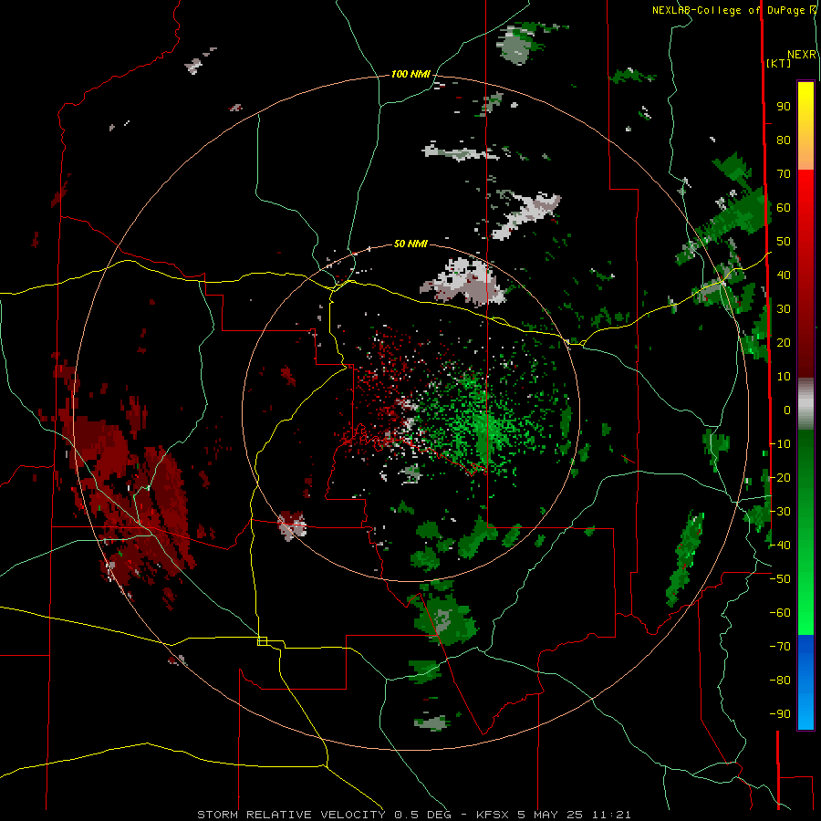This screenshot has height=821, width=821.
Task: Click the 20 value on velocity scale
Action: [x=784, y=343]
